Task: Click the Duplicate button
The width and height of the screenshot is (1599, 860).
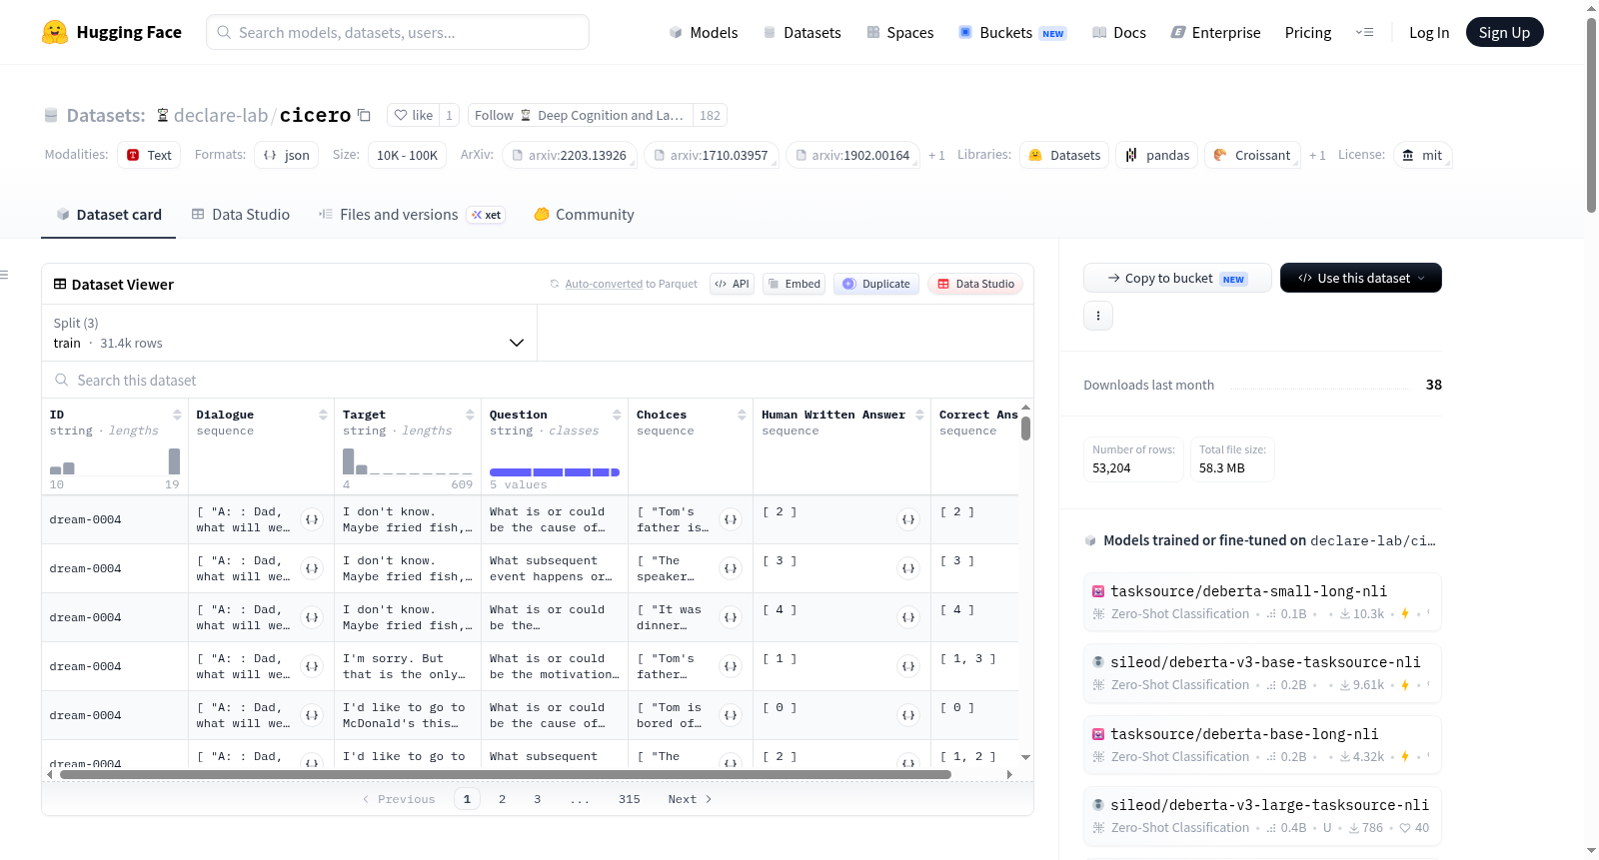Action: coord(876,284)
